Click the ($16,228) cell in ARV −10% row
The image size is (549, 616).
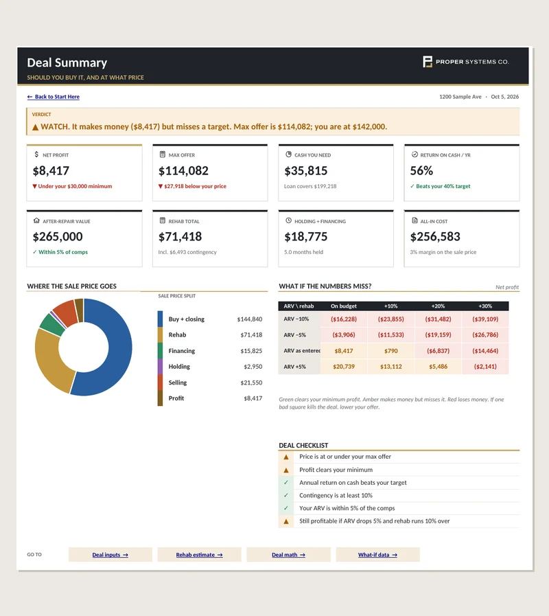pyautogui.click(x=344, y=319)
